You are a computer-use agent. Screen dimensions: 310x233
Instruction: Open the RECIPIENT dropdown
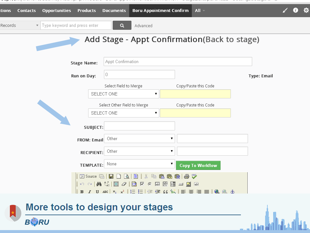click(139, 151)
